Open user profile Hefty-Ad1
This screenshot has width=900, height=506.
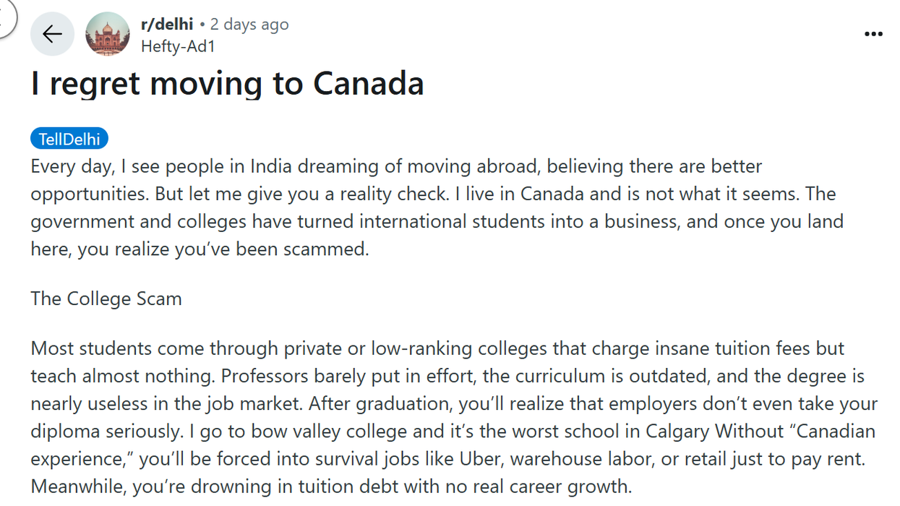click(178, 46)
